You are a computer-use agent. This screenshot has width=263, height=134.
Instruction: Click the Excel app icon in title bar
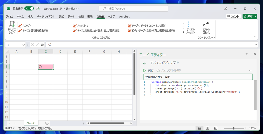click(x=8, y=9)
